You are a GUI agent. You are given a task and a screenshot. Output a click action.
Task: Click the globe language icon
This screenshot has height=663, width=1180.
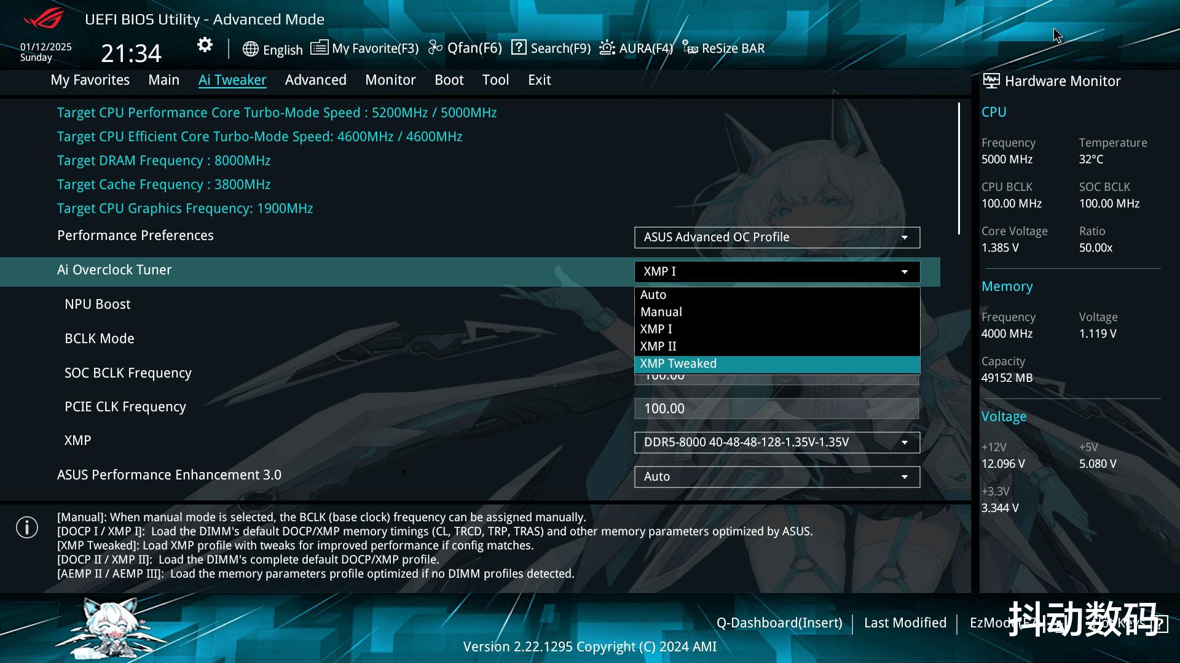tap(250, 49)
